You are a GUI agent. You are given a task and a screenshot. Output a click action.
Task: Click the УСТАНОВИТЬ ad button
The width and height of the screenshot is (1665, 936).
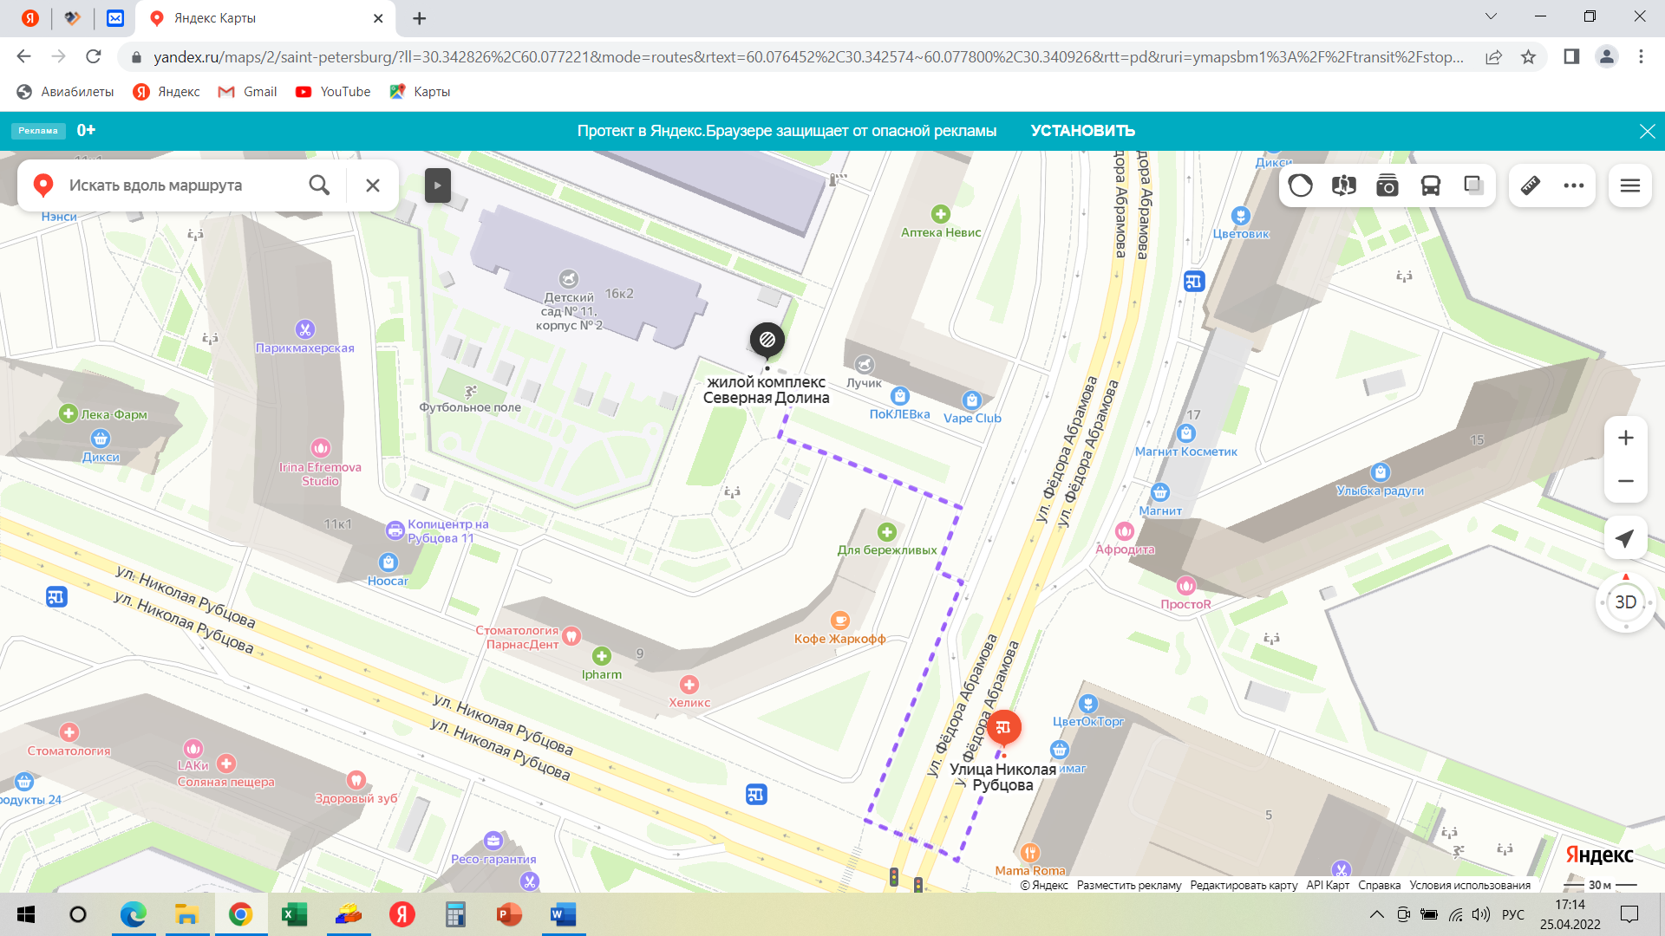pyautogui.click(x=1082, y=131)
